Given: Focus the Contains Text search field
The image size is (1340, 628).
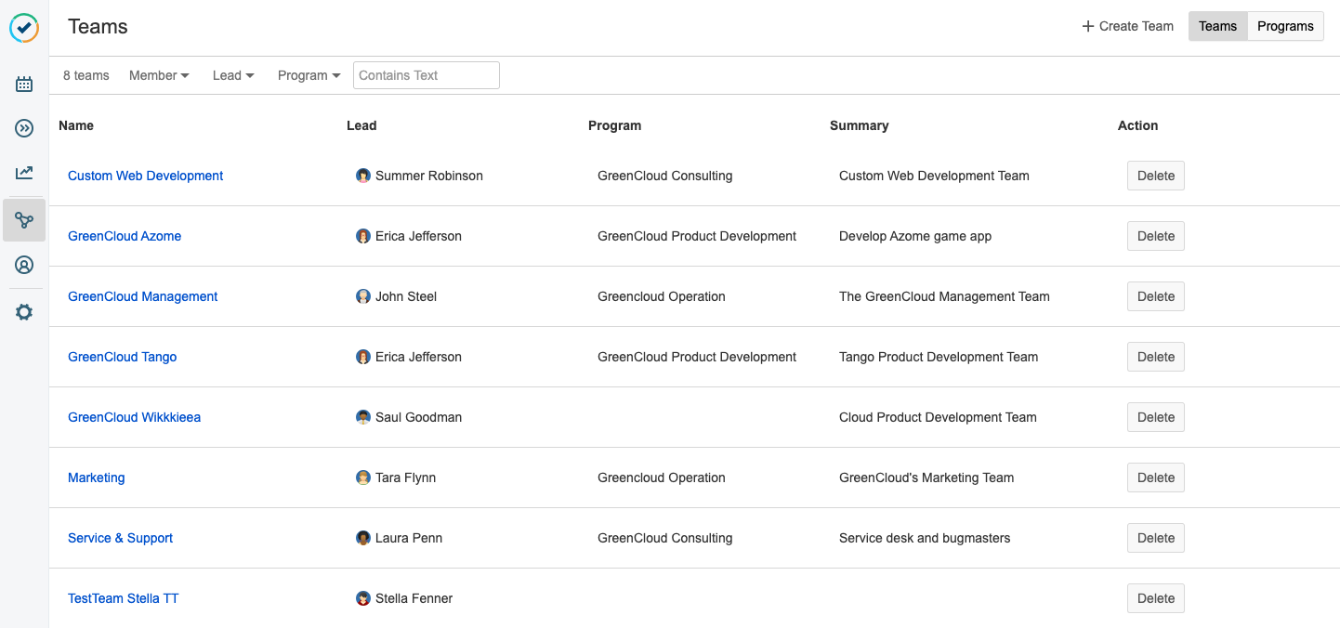Looking at the screenshot, I should [426, 75].
